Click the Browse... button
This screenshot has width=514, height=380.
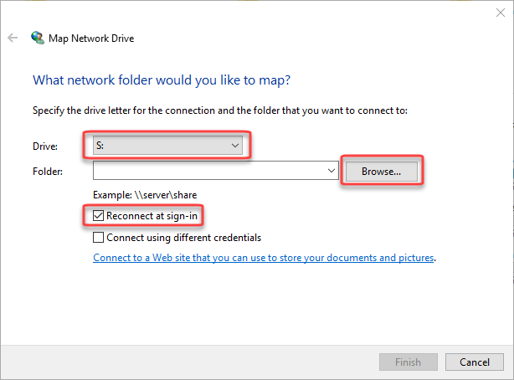[x=381, y=171]
